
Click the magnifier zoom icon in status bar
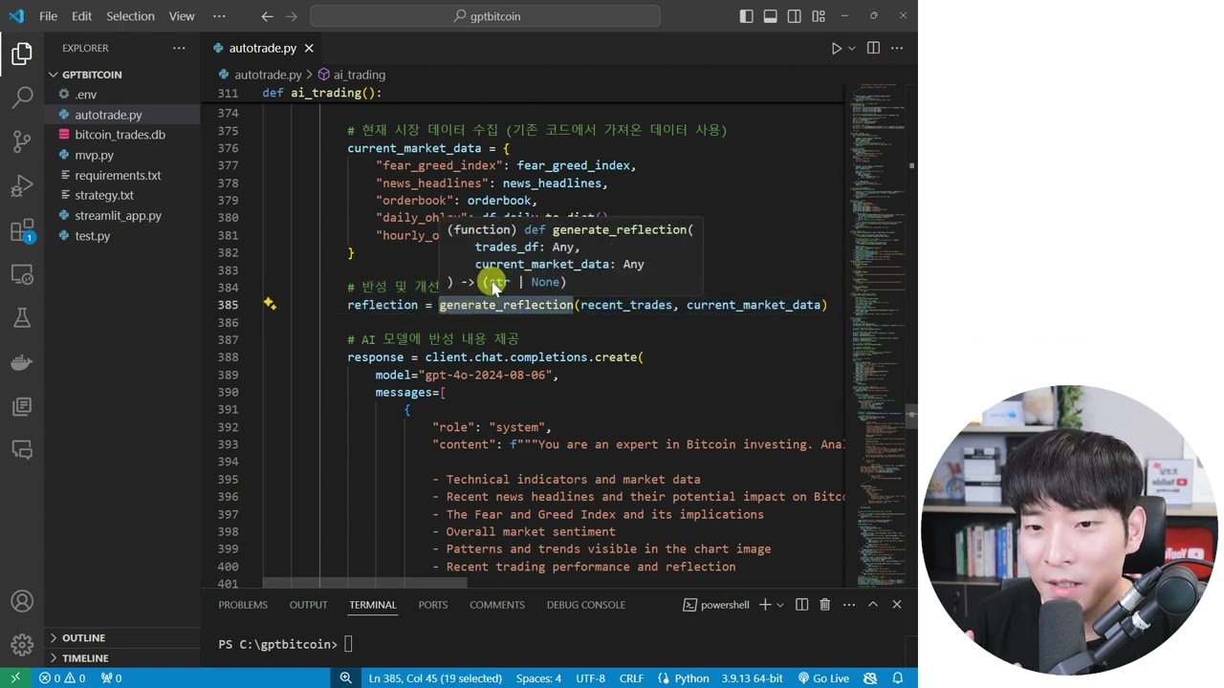345,678
